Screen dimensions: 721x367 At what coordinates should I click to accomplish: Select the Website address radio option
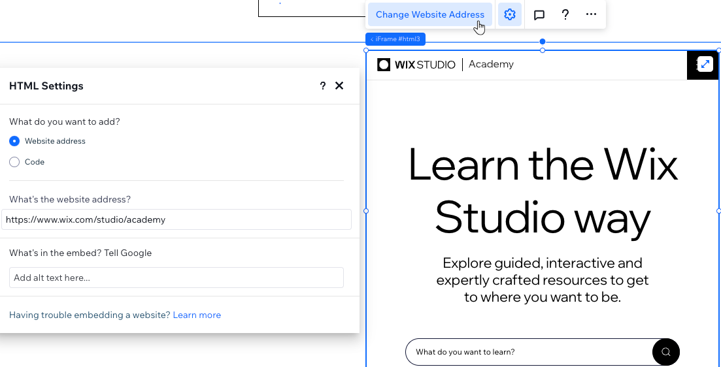(14, 141)
